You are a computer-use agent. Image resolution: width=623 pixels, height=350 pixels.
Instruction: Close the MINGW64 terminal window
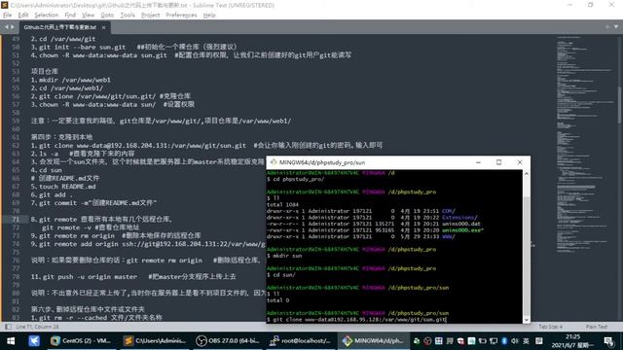519,162
